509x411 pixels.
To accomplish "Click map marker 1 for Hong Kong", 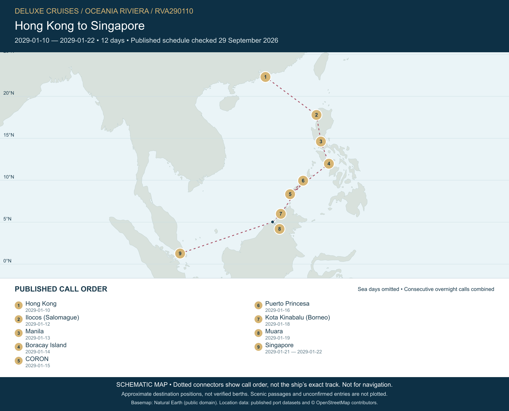I will [265, 77].
